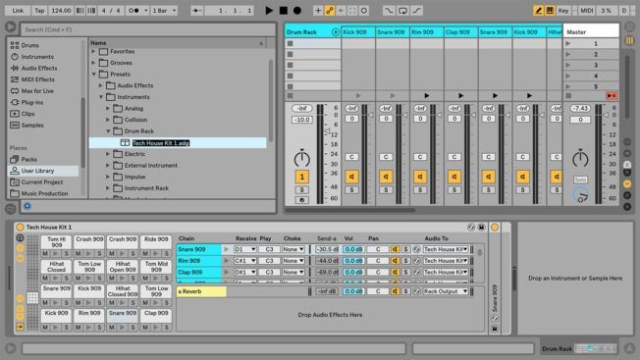The height and width of the screenshot is (360, 640).
Task: Click the Master Solo cue button
Action: click(x=580, y=180)
